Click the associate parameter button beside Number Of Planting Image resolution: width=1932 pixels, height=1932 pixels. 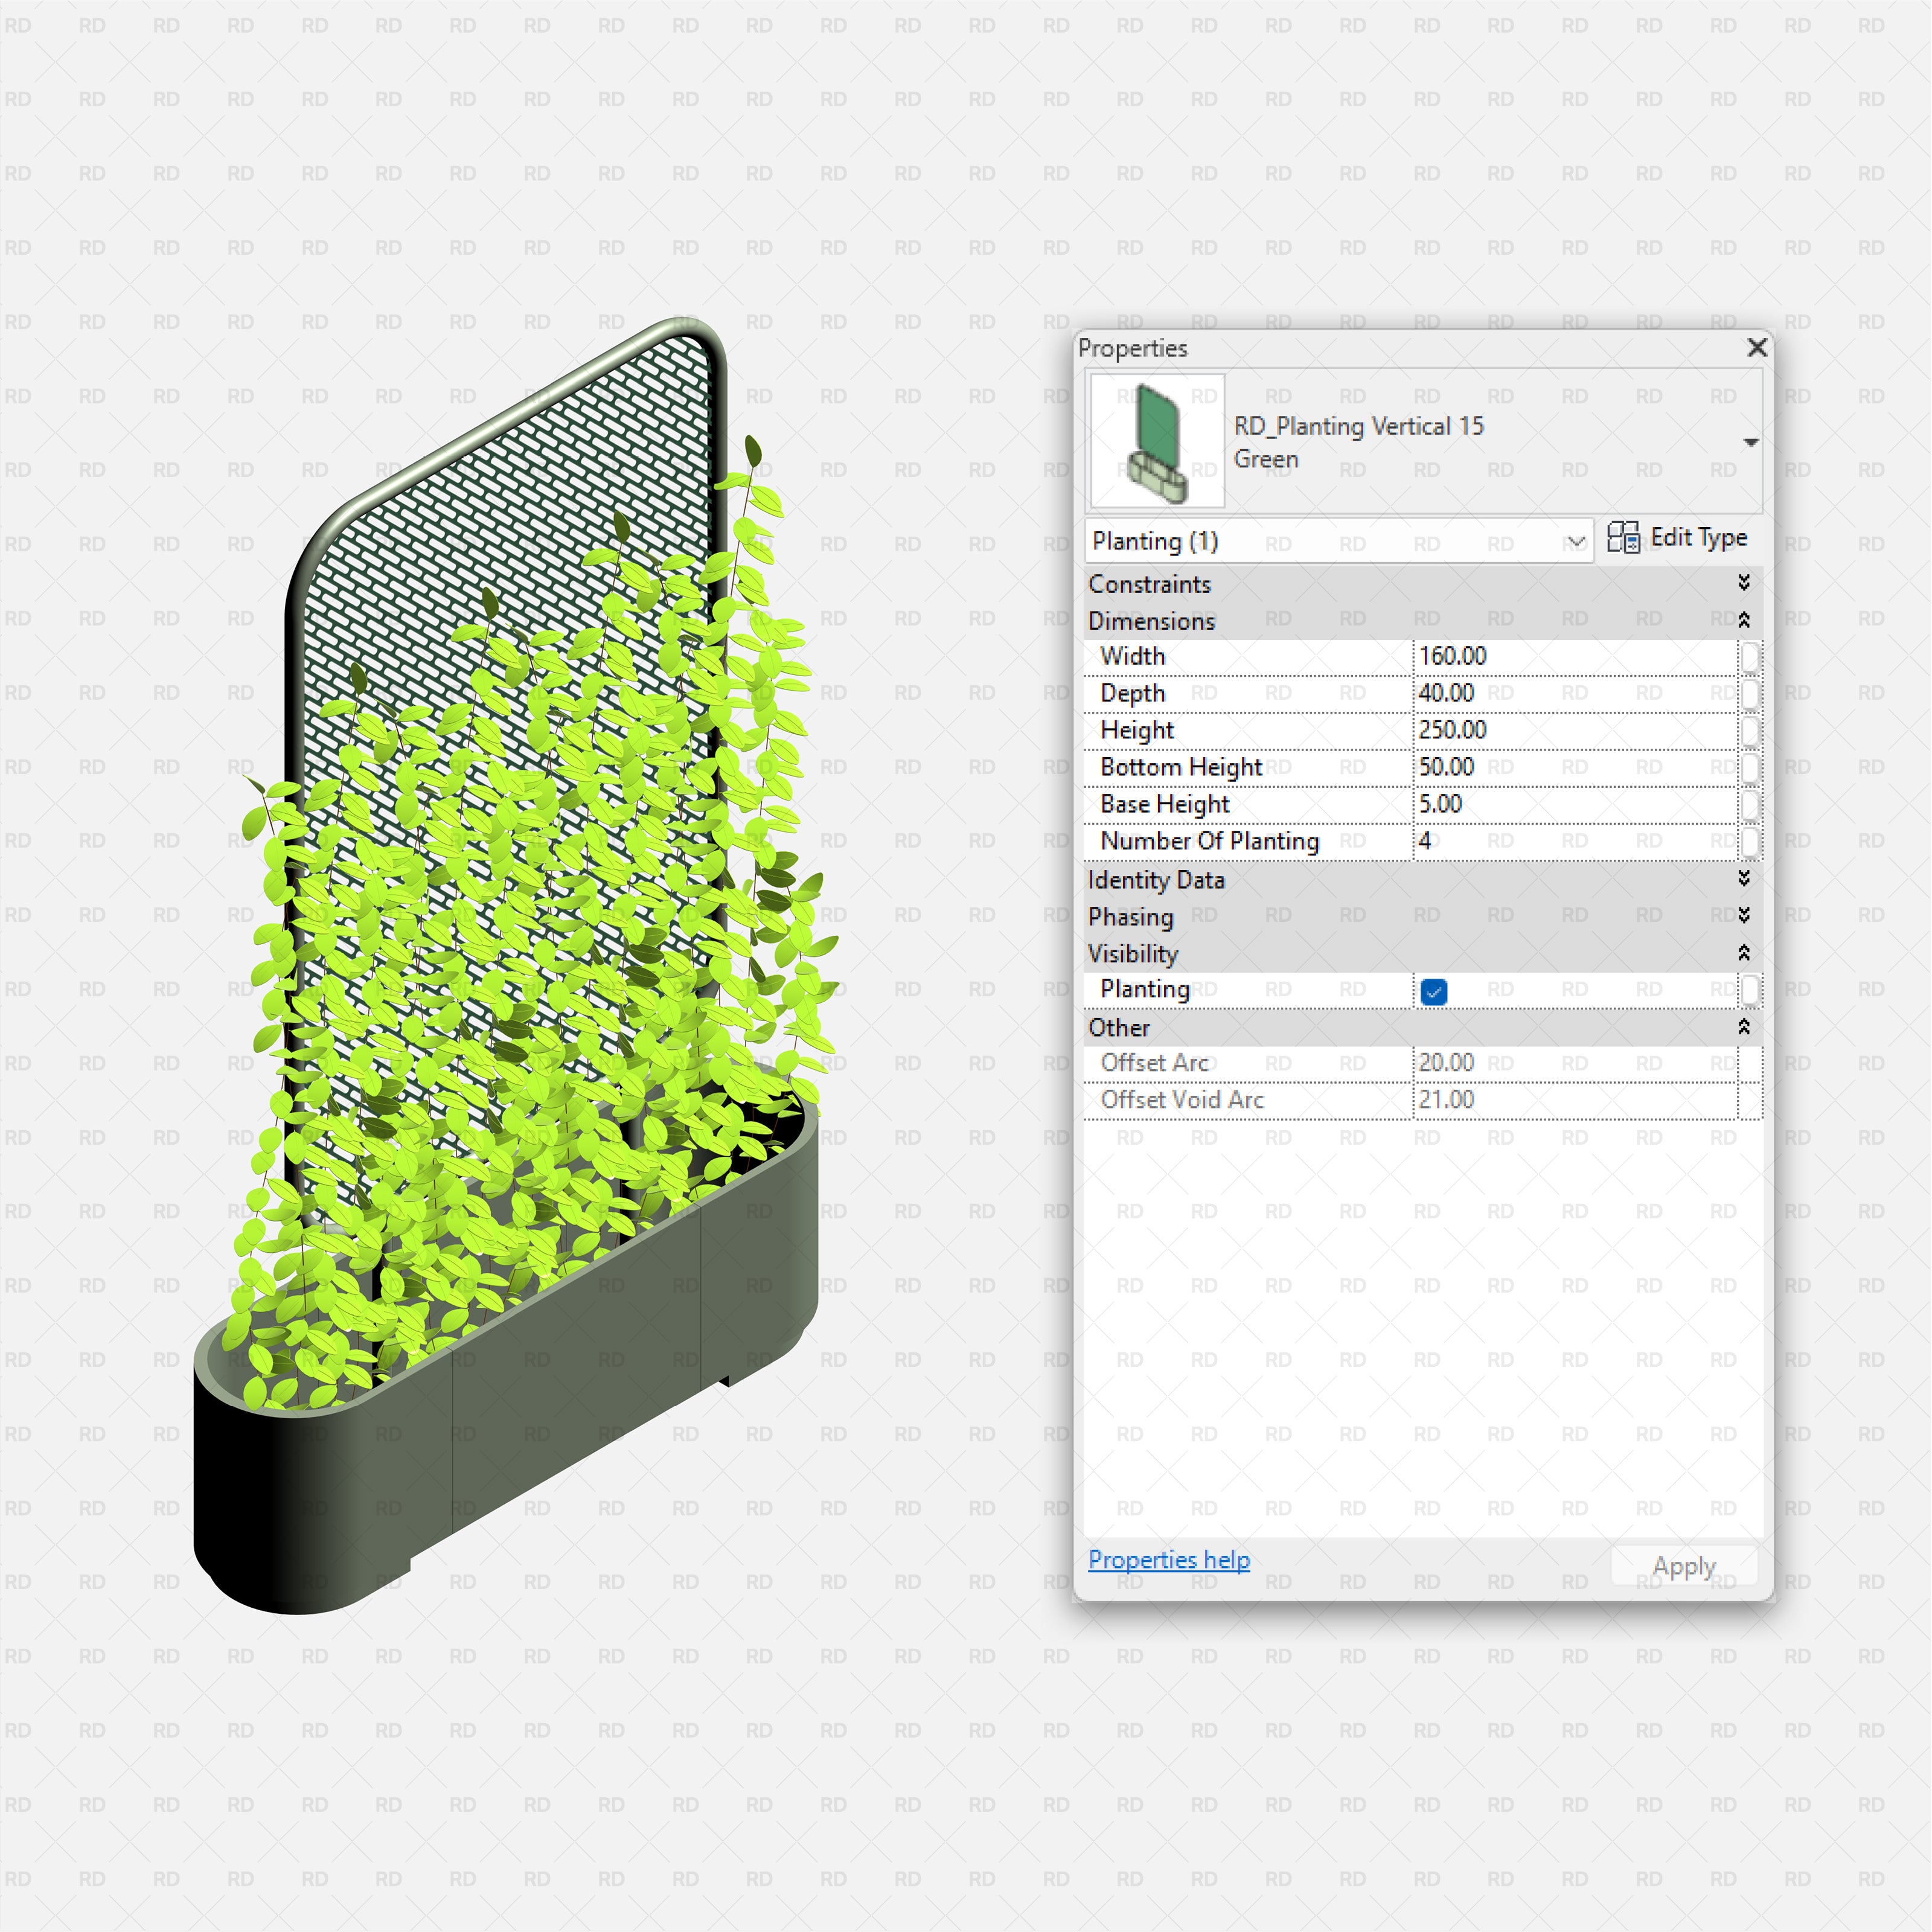pos(1750,841)
